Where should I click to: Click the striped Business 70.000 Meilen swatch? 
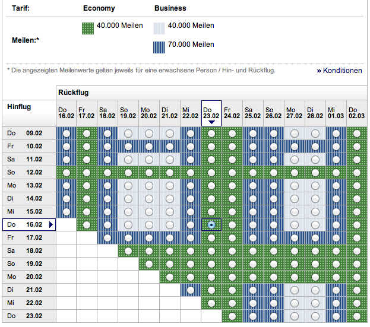(x=160, y=47)
